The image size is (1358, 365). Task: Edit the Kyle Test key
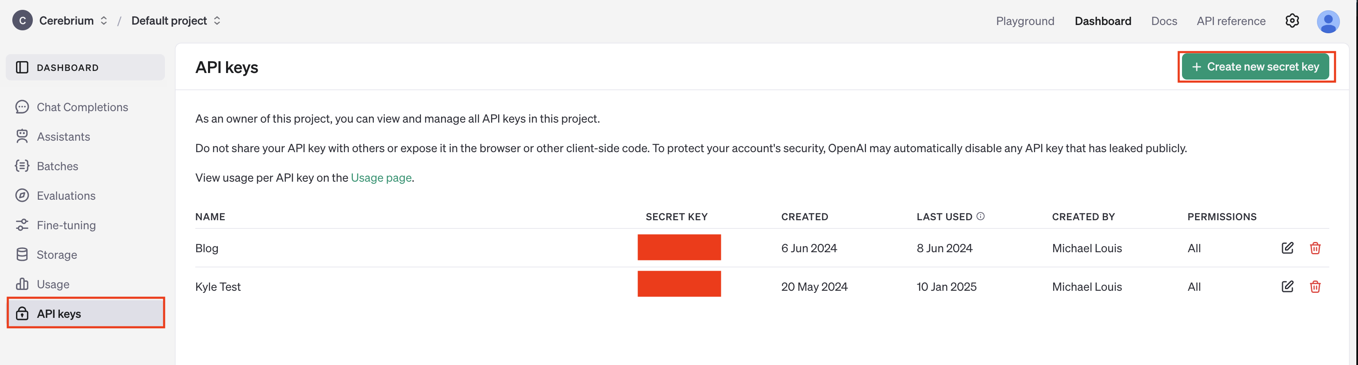tap(1287, 286)
